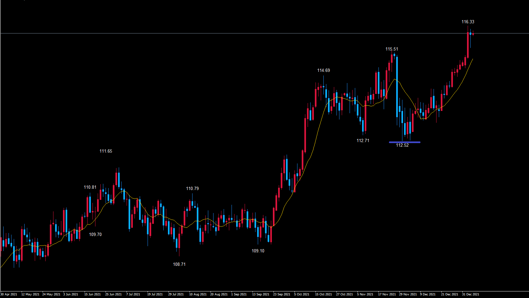Image resolution: width=529 pixels, height=298 pixels.
Task: Select the 25 Jun 2021 date on axis
Action: click(113, 294)
